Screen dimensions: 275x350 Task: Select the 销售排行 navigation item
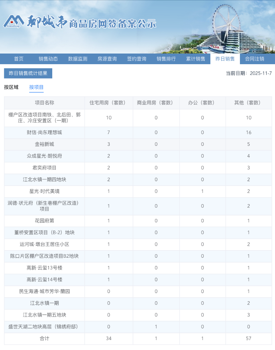pyautogui.click(x=166, y=59)
